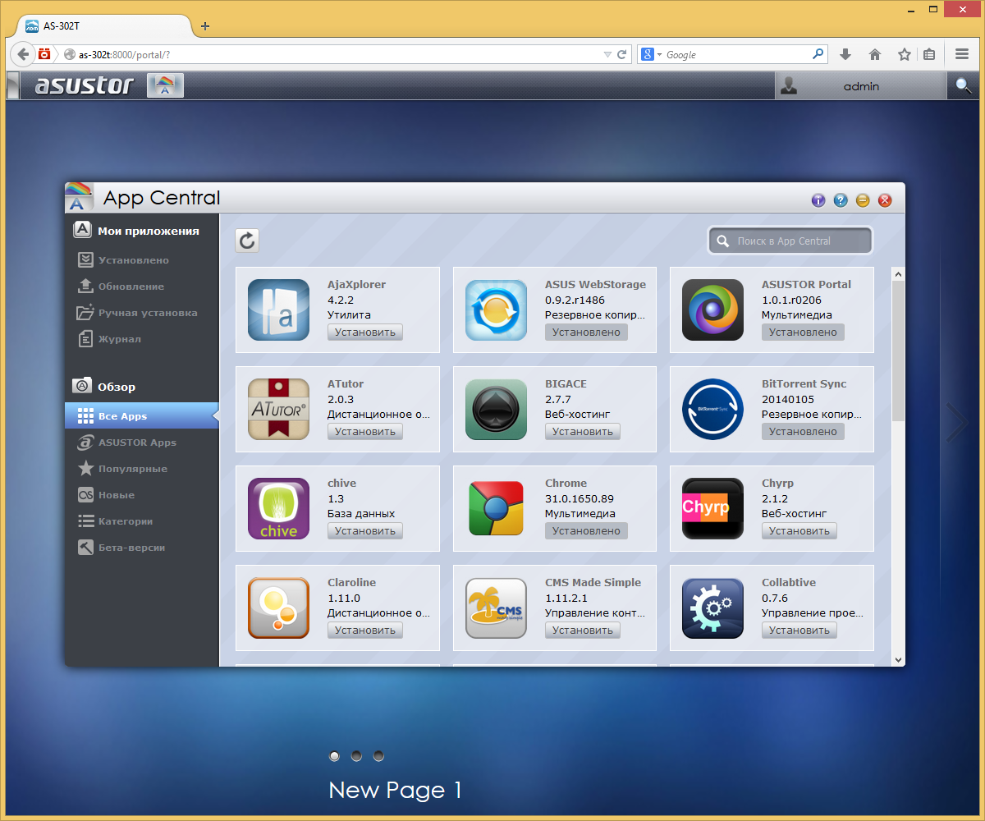Click app list scrollbar down arrow
Image resolution: width=985 pixels, height=821 pixels.
[x=898, y=659]
